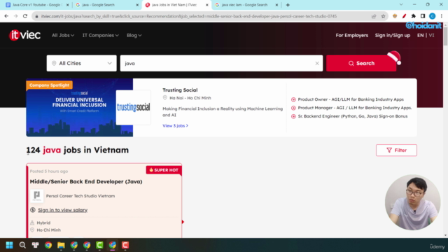Image resolution: width=448 pixels, height=252 pixels.
Task: Open the red Camtasia recorder taskbar icon
Action: click(125, 245)
